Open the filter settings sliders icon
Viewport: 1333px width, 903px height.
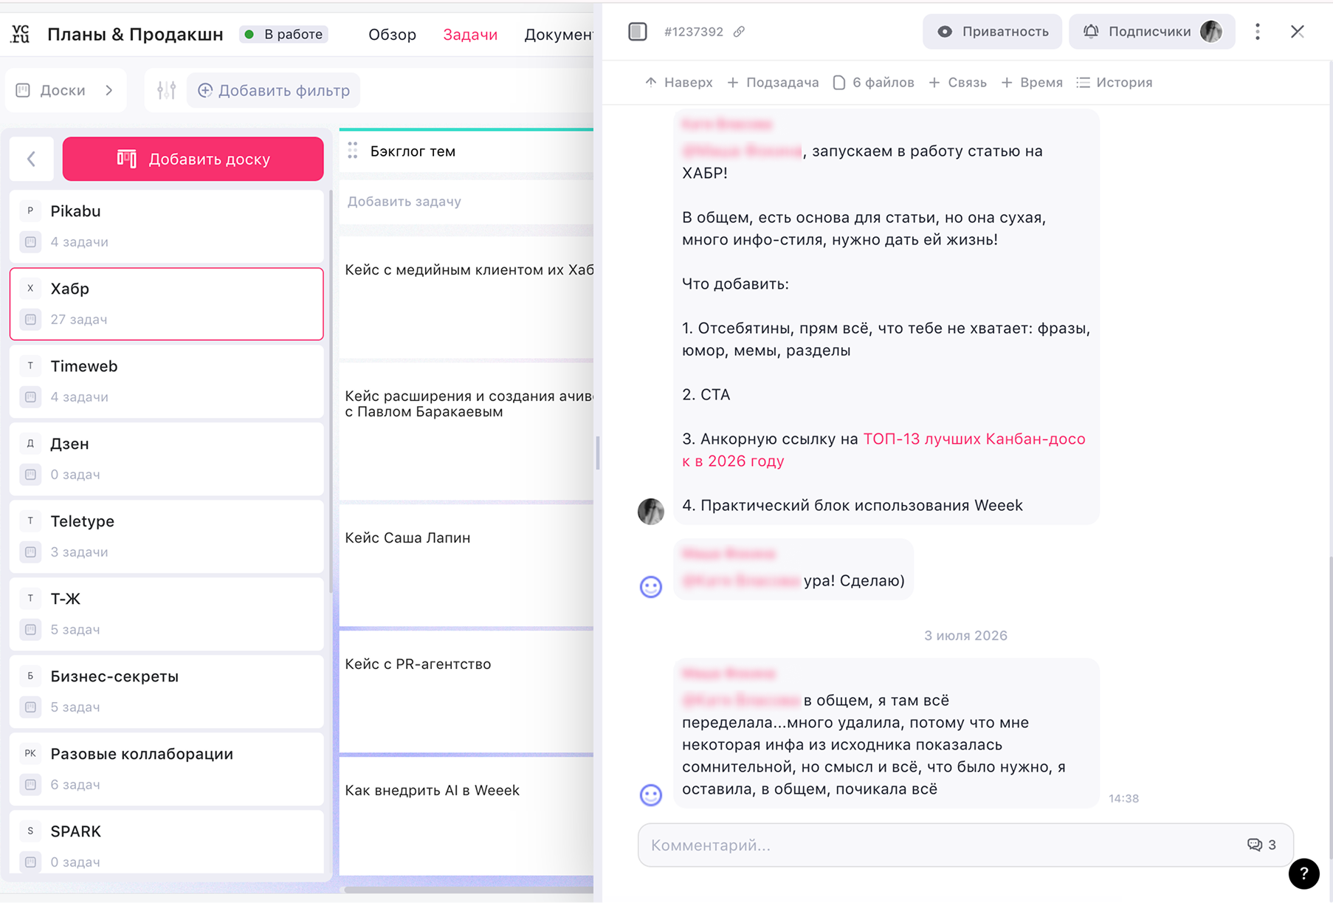pos(166,90)
